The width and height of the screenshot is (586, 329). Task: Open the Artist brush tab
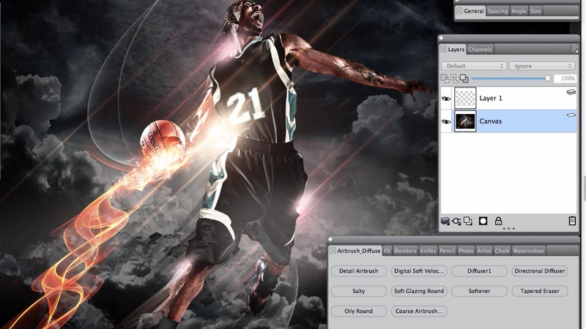(x=484, y=251)
